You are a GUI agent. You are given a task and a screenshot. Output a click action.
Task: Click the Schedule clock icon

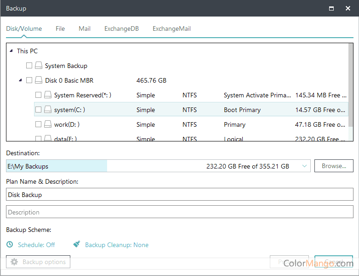pyautogui.click(x=10, y=245)
